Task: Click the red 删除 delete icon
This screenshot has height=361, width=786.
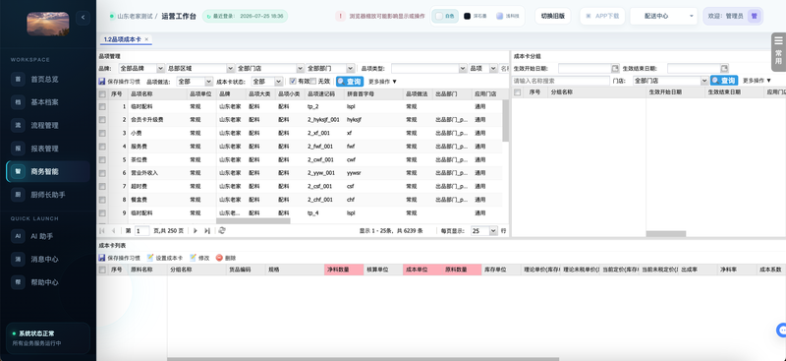Action: pyautogui.click(x=219, y=258)
